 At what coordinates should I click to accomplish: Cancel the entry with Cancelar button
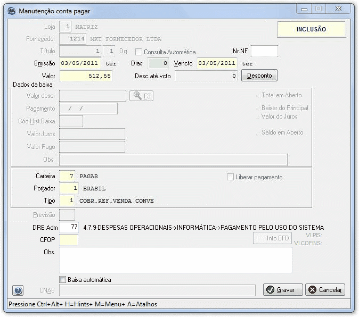tap(325, 290)
